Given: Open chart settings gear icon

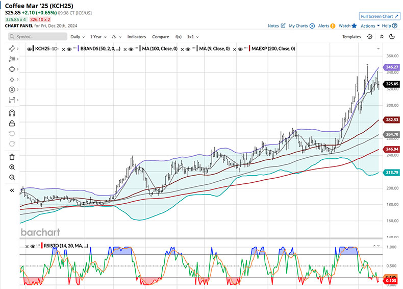Looking at the screenshot, I should pyautogui.click(x=370, y=37).
